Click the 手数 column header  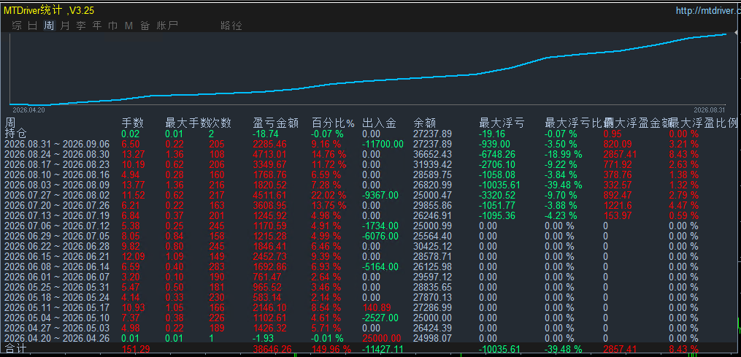[132, 123]
